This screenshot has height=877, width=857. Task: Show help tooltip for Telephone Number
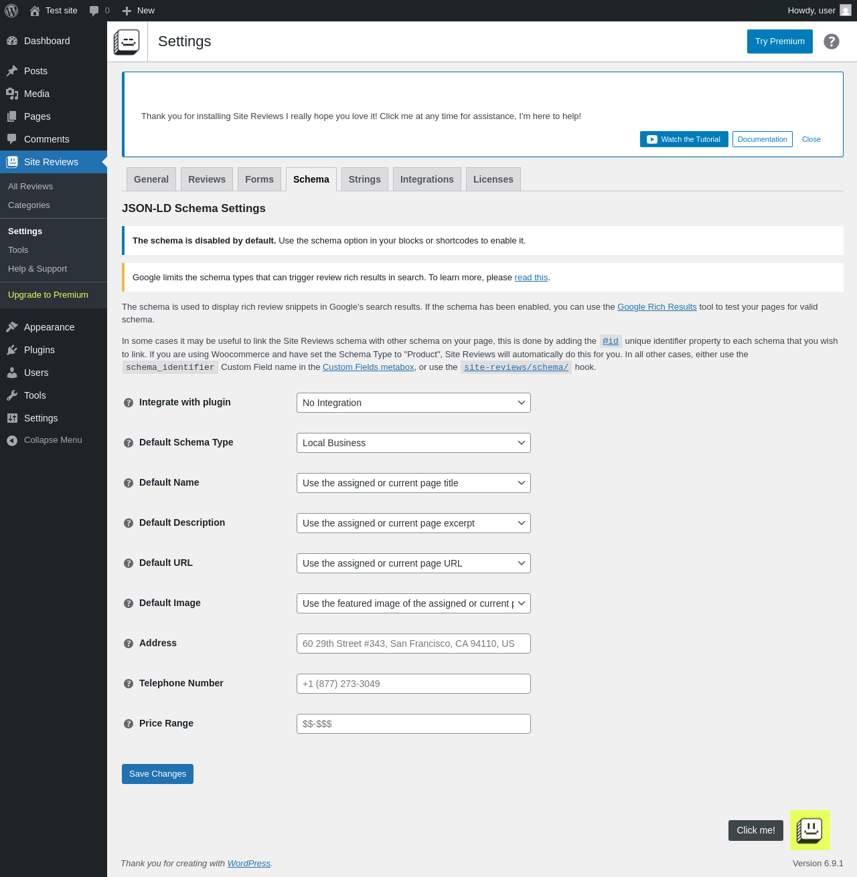point(129,684)
